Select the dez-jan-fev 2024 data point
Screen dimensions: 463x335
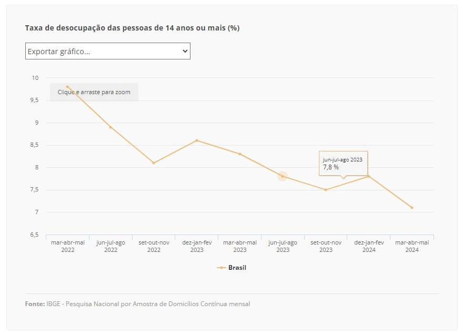tap(369, 176)
